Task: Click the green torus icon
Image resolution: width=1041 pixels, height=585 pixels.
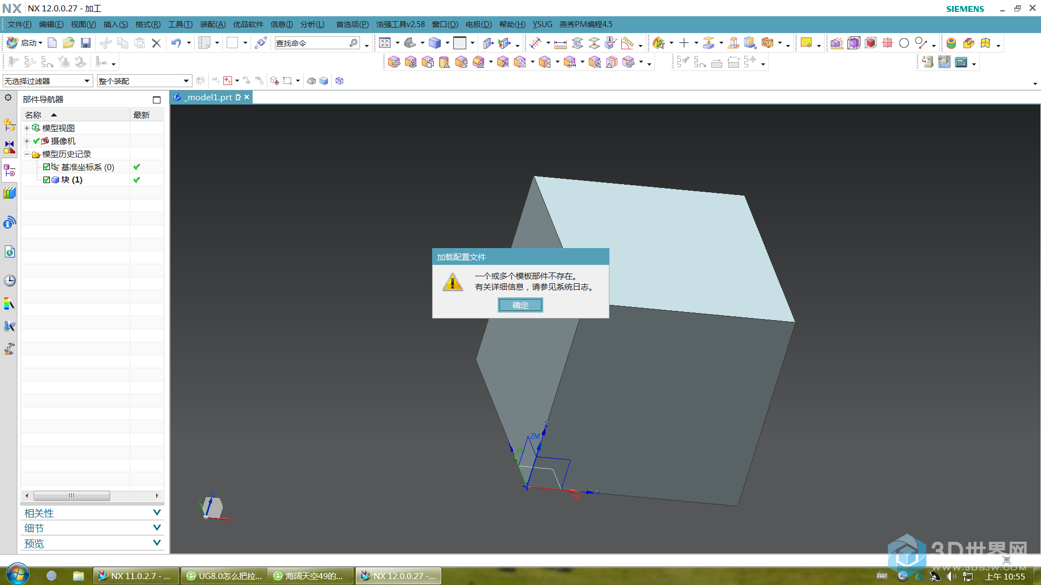Action: click(x=952, y=43)
